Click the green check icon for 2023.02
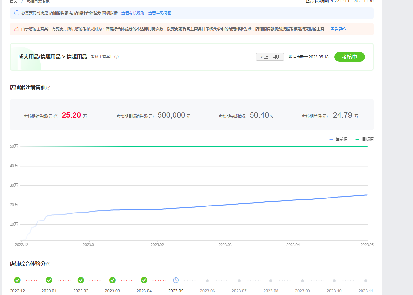This screenshot has height=295, width=413. (x=81, y=280)
